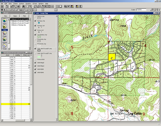Screen dimensions: 161x126
Task: Click Zoom to Full Extent icon
Action: point(35,7)
